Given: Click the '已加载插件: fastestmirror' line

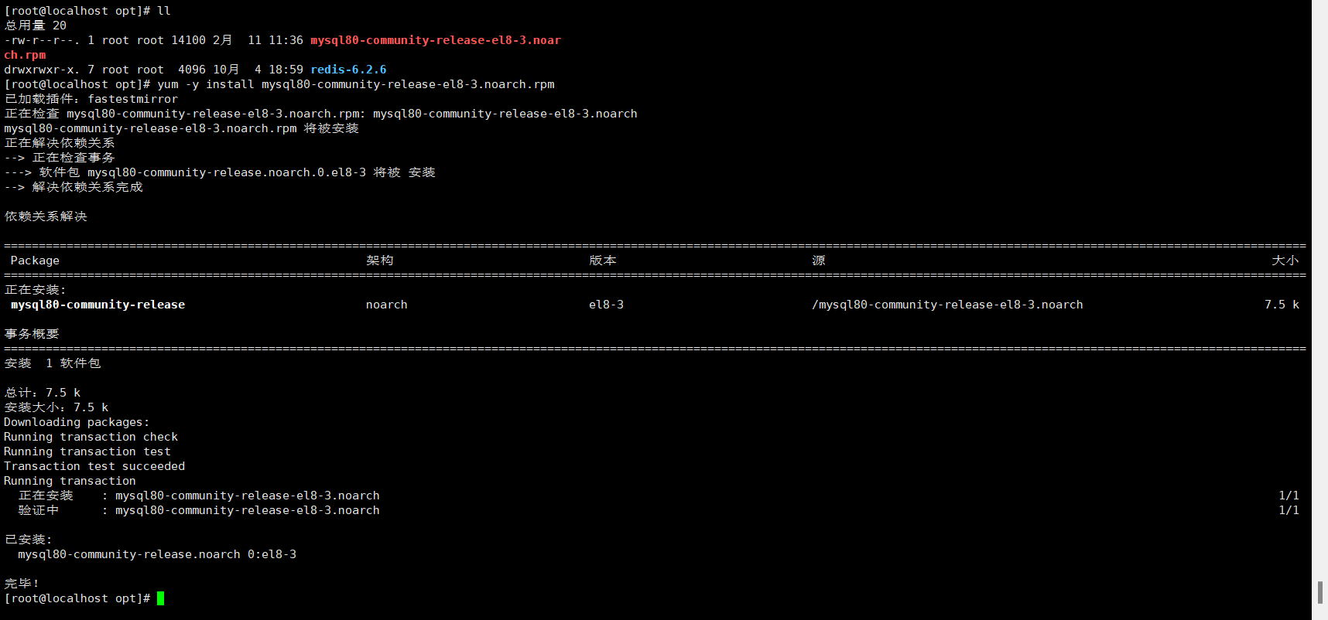Looking at the screenshot, I should point(91,99).
